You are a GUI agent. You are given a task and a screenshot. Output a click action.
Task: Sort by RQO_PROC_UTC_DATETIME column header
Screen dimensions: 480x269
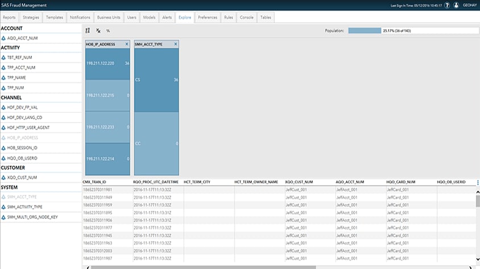(x=156, y=182)
